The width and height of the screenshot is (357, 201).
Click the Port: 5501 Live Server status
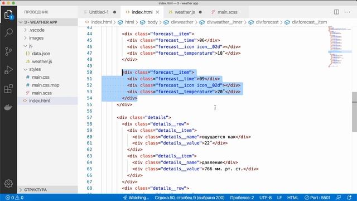(317, 198)
